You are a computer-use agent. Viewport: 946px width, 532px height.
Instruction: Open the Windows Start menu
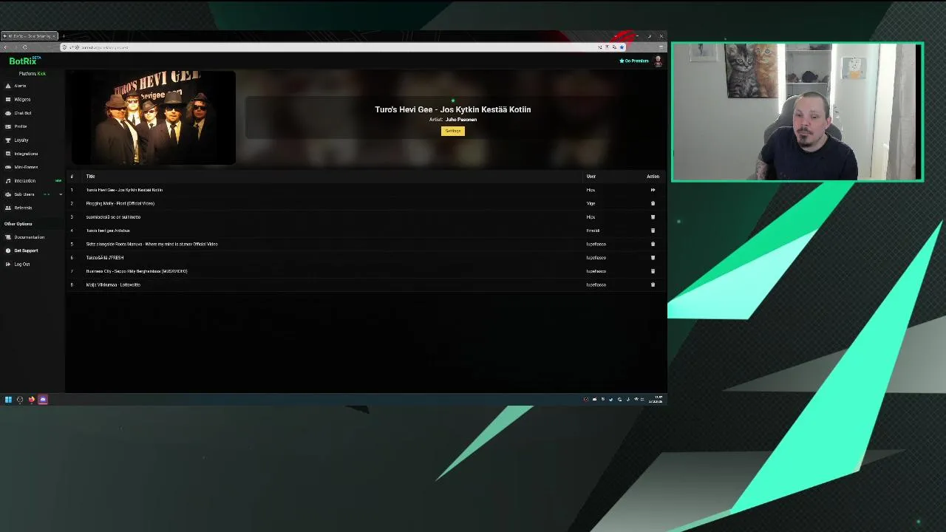coord(8,399)
